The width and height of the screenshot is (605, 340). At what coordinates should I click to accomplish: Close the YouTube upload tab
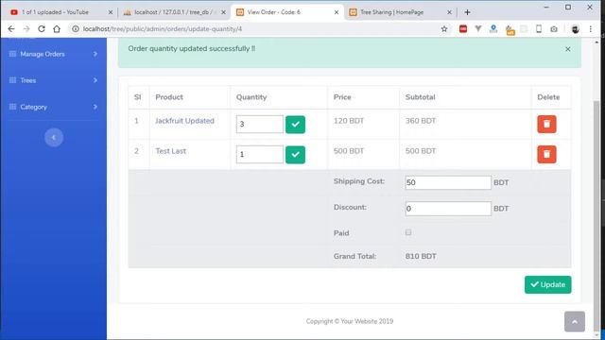pos(111,12)
